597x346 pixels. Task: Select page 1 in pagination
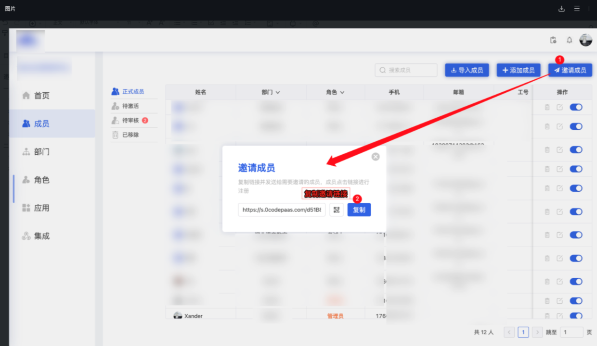pos(523,332)
